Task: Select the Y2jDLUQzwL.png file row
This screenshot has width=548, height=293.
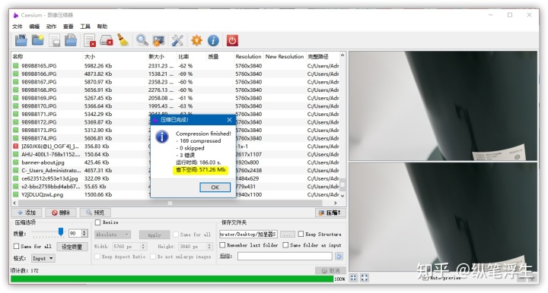Action: coord(176,195)
